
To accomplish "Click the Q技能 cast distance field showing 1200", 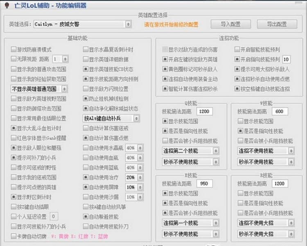I will click(x=203, y=111).
